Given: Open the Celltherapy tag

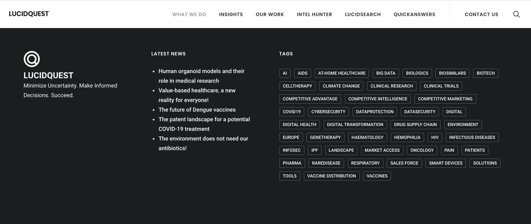Looking at the screenshot, I should click(x=297, y=86).
